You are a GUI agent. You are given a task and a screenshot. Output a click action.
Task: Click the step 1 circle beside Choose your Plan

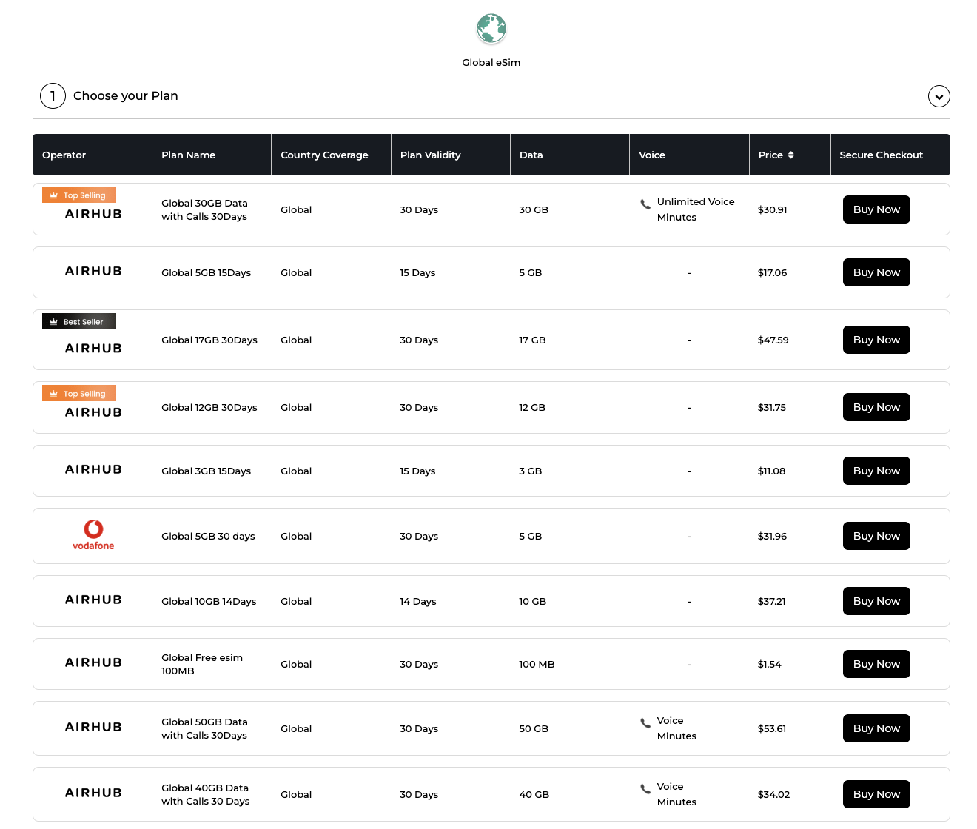click(53, 96)
